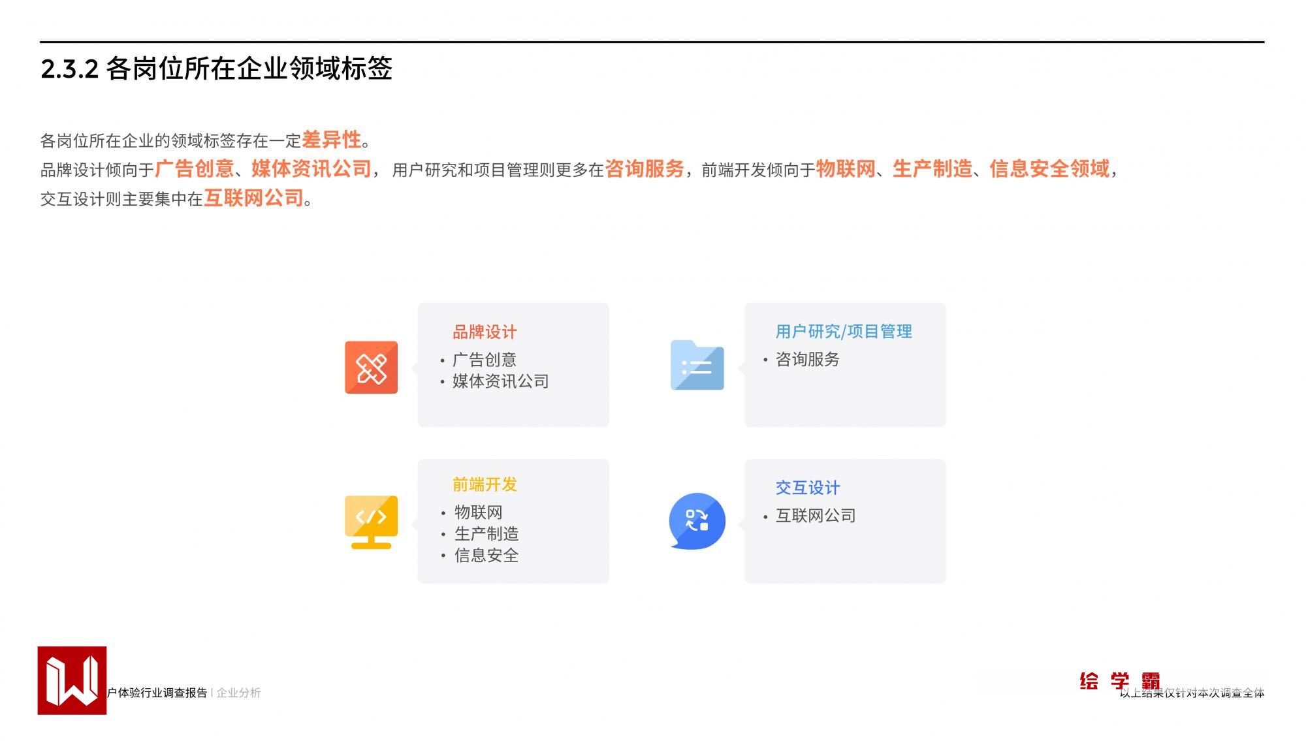This screenshot has height=741, width=1306.
Task: Select the 前端开发 card heading
Action: (x=485, y=484)
